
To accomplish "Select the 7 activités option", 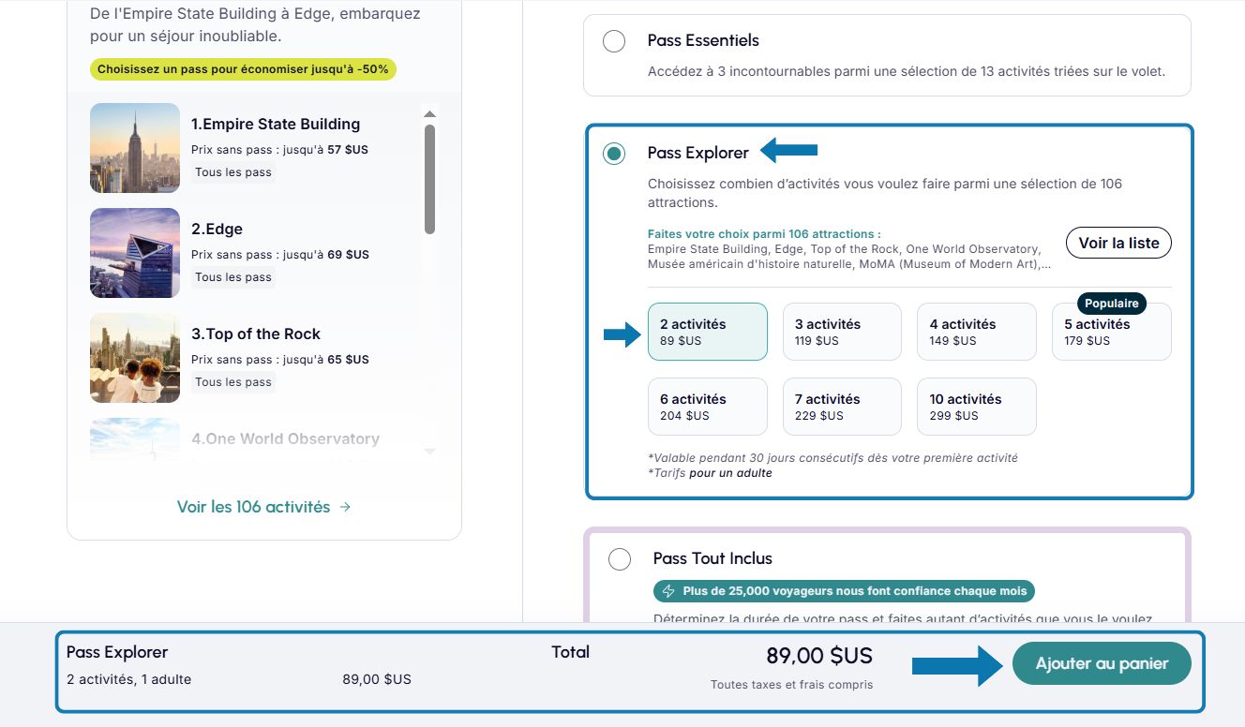I will click(842, 407).
